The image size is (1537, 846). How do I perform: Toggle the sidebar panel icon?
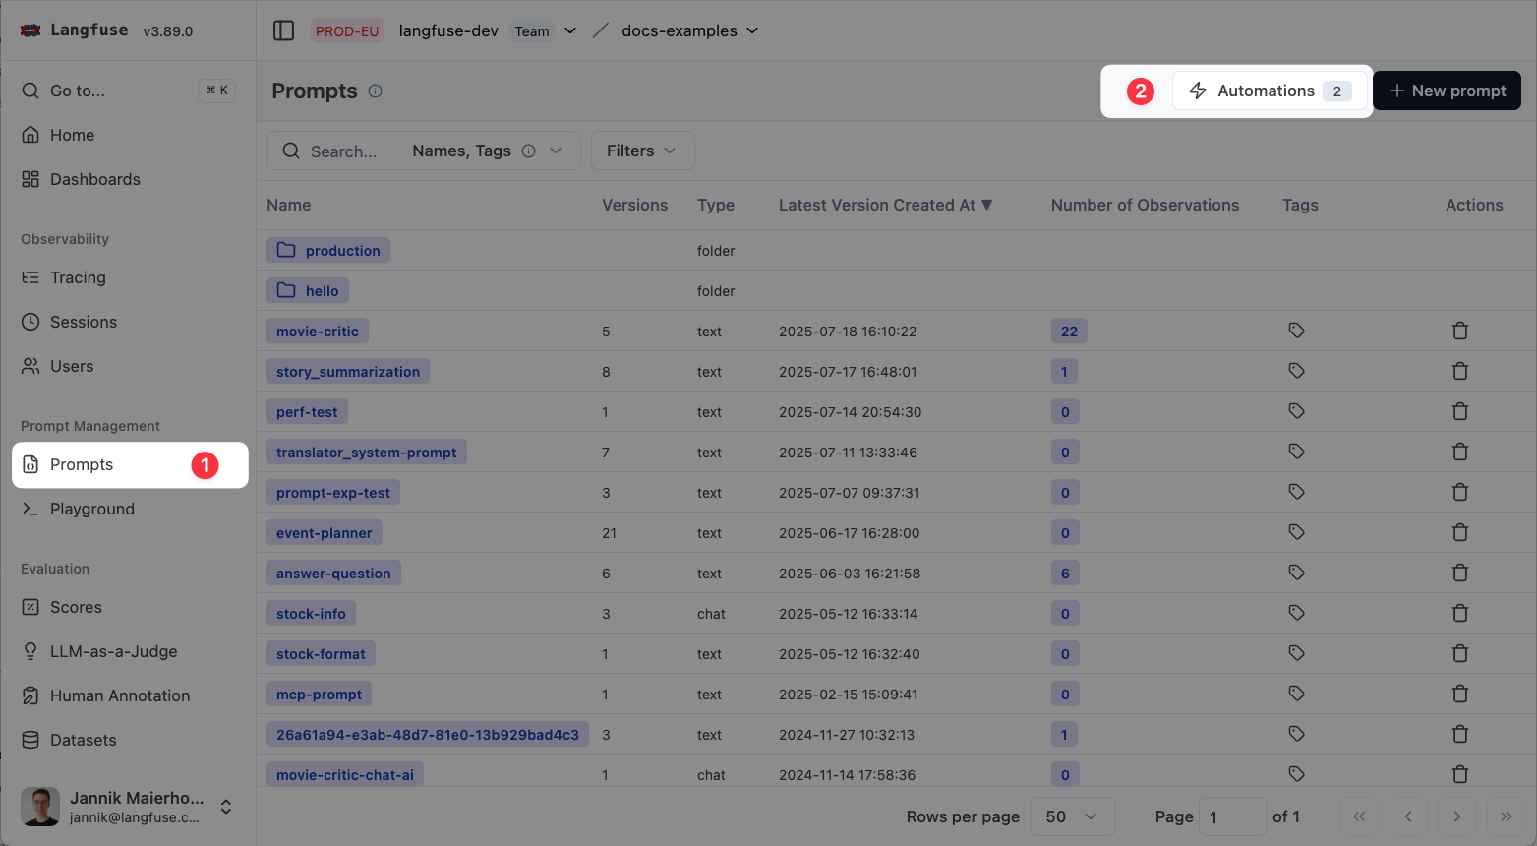click(x=283, y=30)
